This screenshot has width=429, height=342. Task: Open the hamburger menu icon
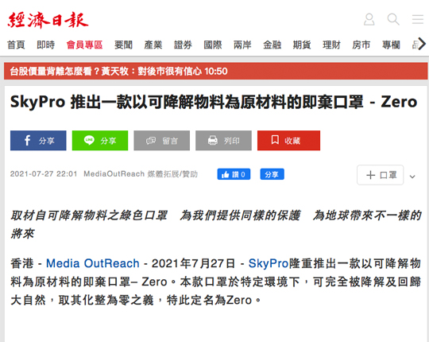tap(418, 19)
